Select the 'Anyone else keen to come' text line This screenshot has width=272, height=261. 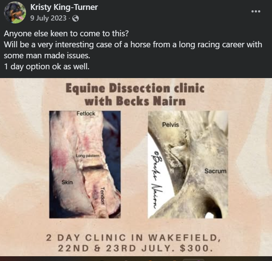click(x=66, y=33)
